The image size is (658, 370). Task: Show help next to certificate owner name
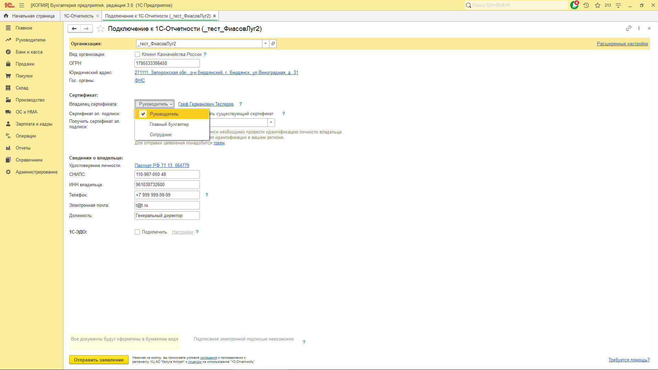tap(241, 104)
